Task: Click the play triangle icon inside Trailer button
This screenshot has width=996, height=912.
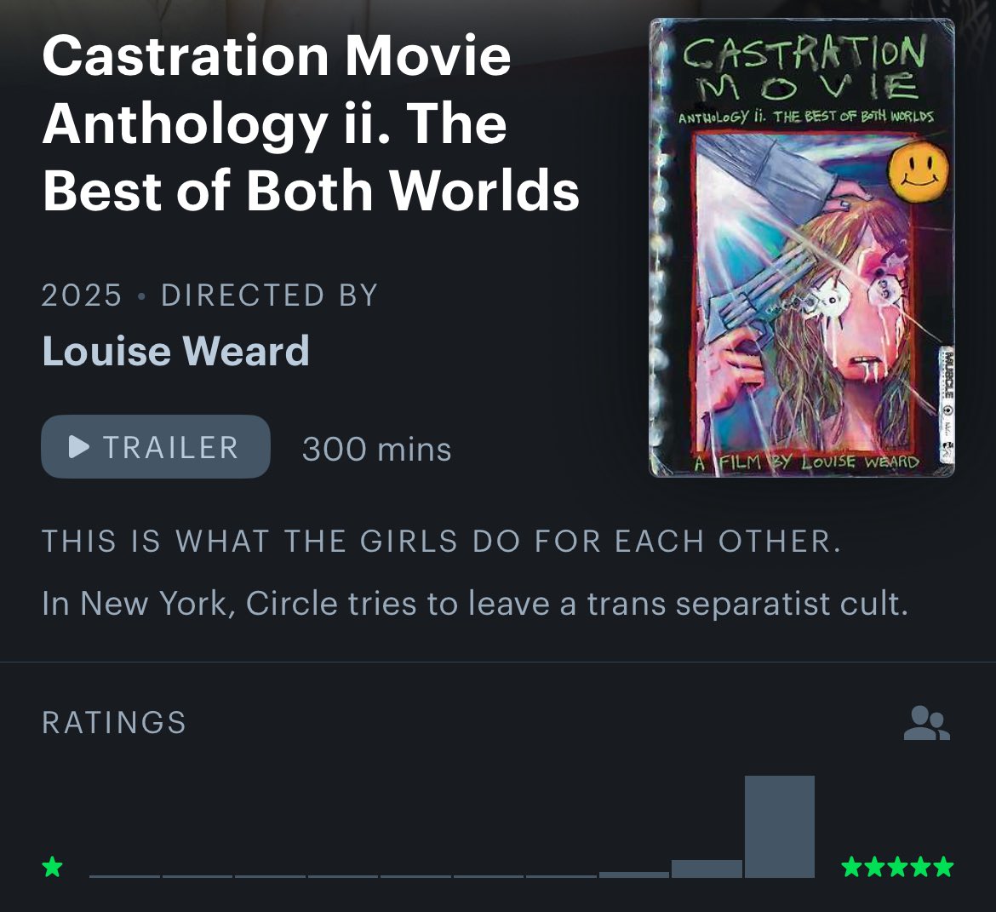Action: (x=79, y=447)
